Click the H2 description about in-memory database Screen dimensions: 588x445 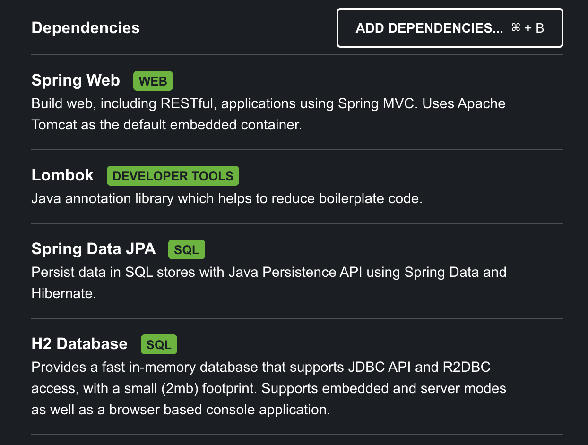click(x=269, y=388)
